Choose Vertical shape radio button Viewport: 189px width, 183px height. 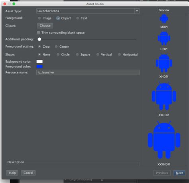coord(98,54)
